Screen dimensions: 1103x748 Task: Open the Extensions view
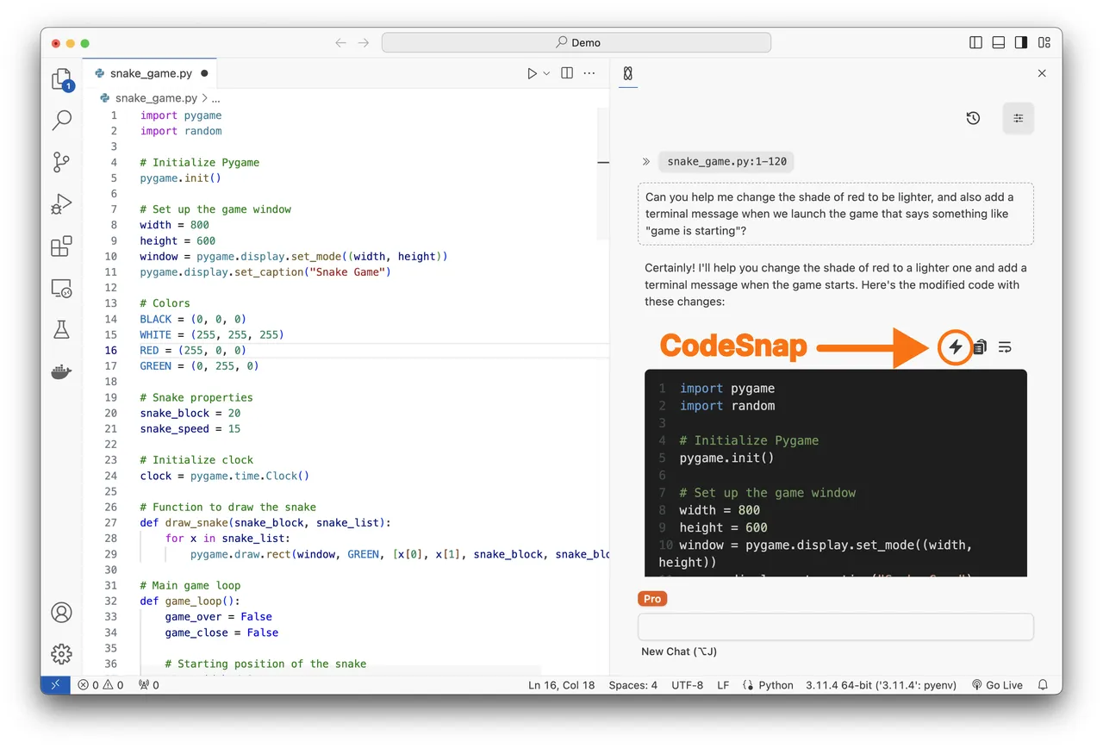point(61,246)
